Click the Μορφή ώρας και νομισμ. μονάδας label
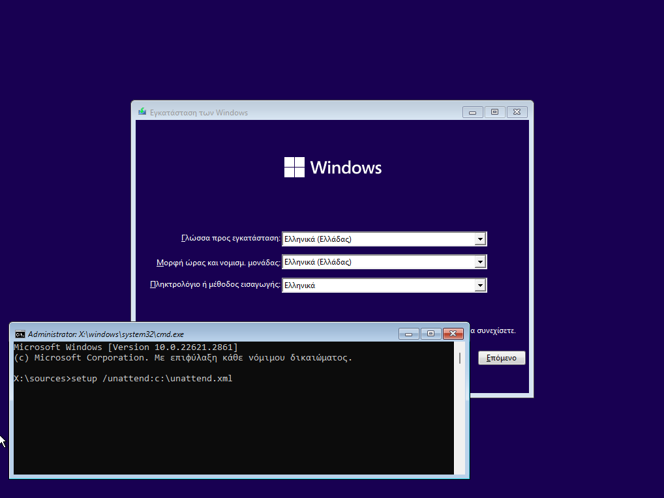This screenshot has width=664, height=498. click(x=219, y=263)
